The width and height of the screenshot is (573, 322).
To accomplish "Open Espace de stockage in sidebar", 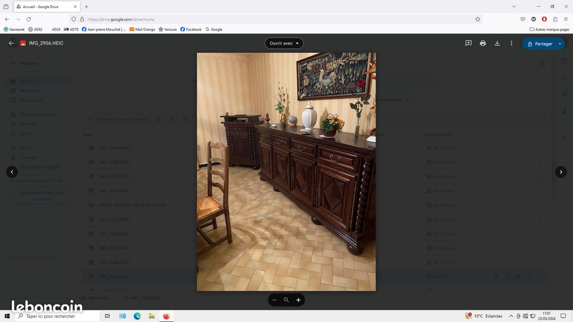I will (x=37, y=167).
